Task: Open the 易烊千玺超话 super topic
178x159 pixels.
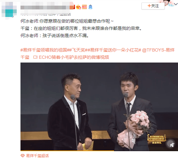Action: (37, 156)
